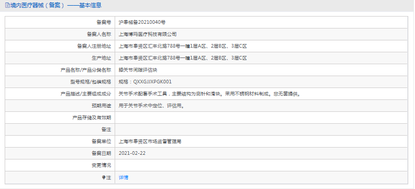Click the 备案日期 value 2021-02-22
The image size is (415, 189).
132,153
